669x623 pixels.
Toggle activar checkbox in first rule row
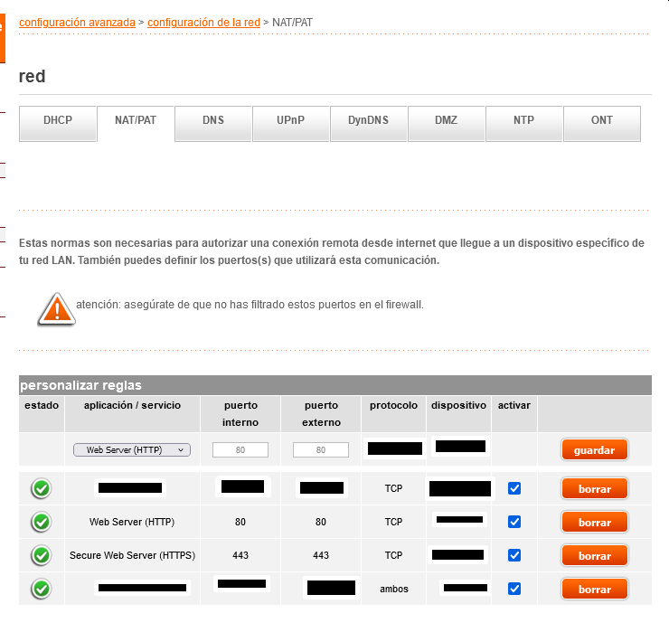click(x=514, y=488)
